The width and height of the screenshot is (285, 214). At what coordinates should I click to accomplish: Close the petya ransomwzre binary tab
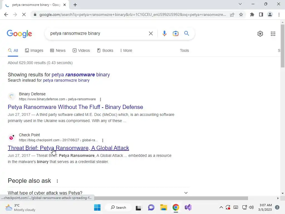pyautogui.click(x=65, y=5)
